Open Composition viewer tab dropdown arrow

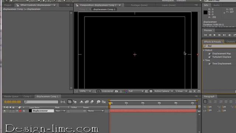coord(119,5)
